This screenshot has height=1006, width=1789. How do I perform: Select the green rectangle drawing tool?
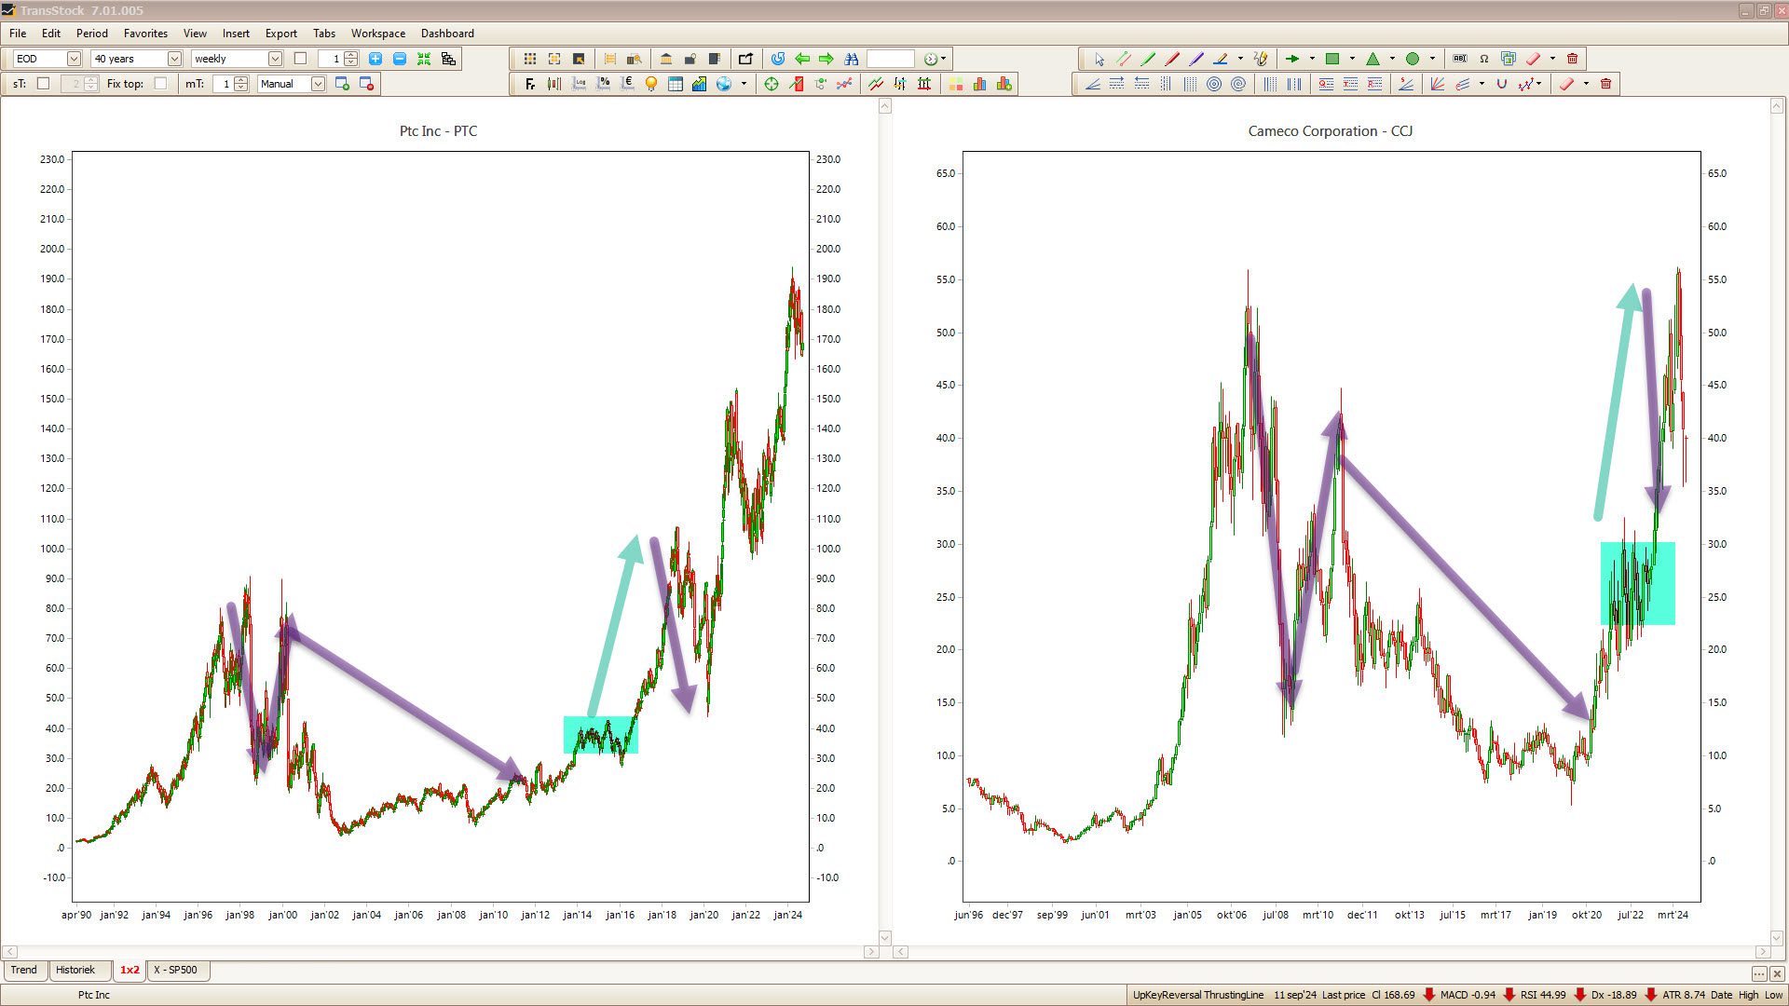pyautogui.click(x=1332, y=59)
